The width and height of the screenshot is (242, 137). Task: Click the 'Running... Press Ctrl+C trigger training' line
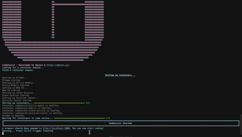[x=27, y=131]
